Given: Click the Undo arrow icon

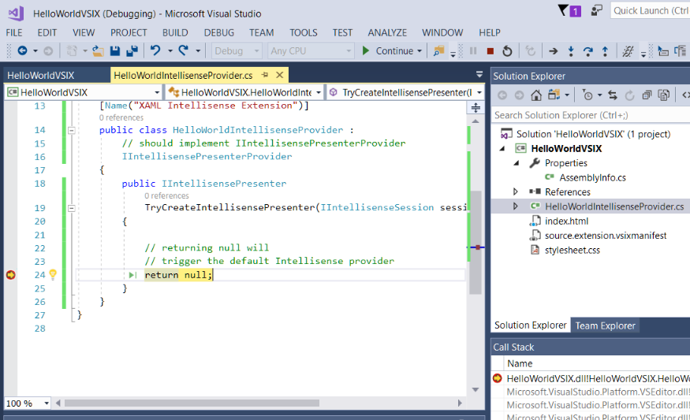Looking at the screenshot, I should [155, 50].
